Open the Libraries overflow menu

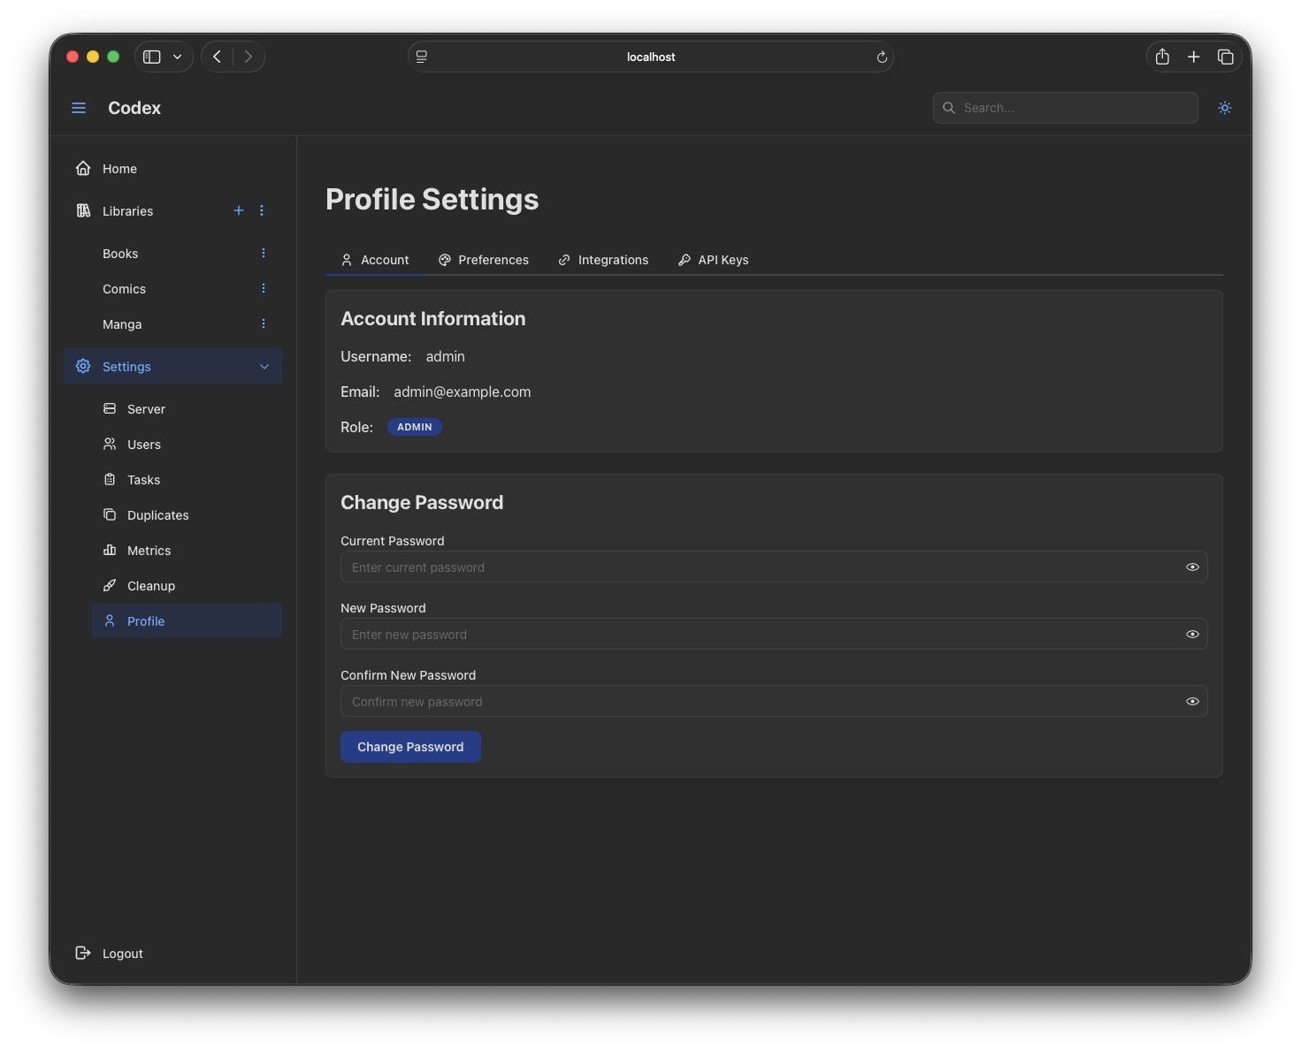tap(261, 210)
